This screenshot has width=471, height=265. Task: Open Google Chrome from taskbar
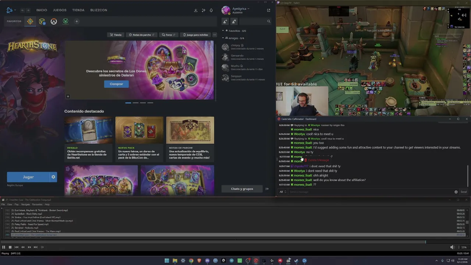click(191, 261)
